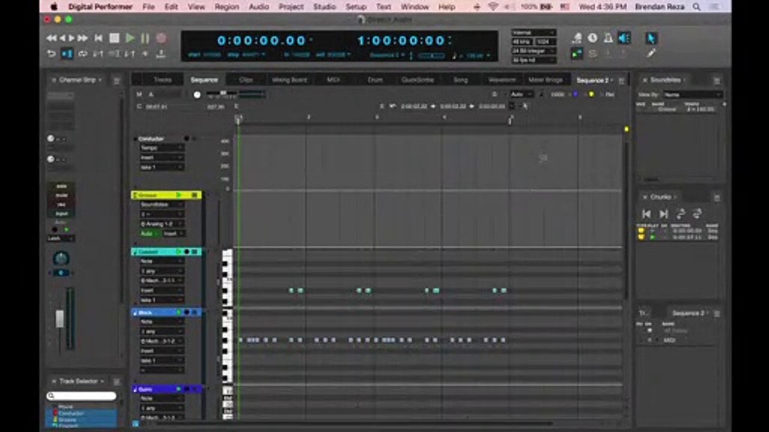Open the Waveform tab
The width and height of the screenshot is (769, 432).
click(502, 80)
